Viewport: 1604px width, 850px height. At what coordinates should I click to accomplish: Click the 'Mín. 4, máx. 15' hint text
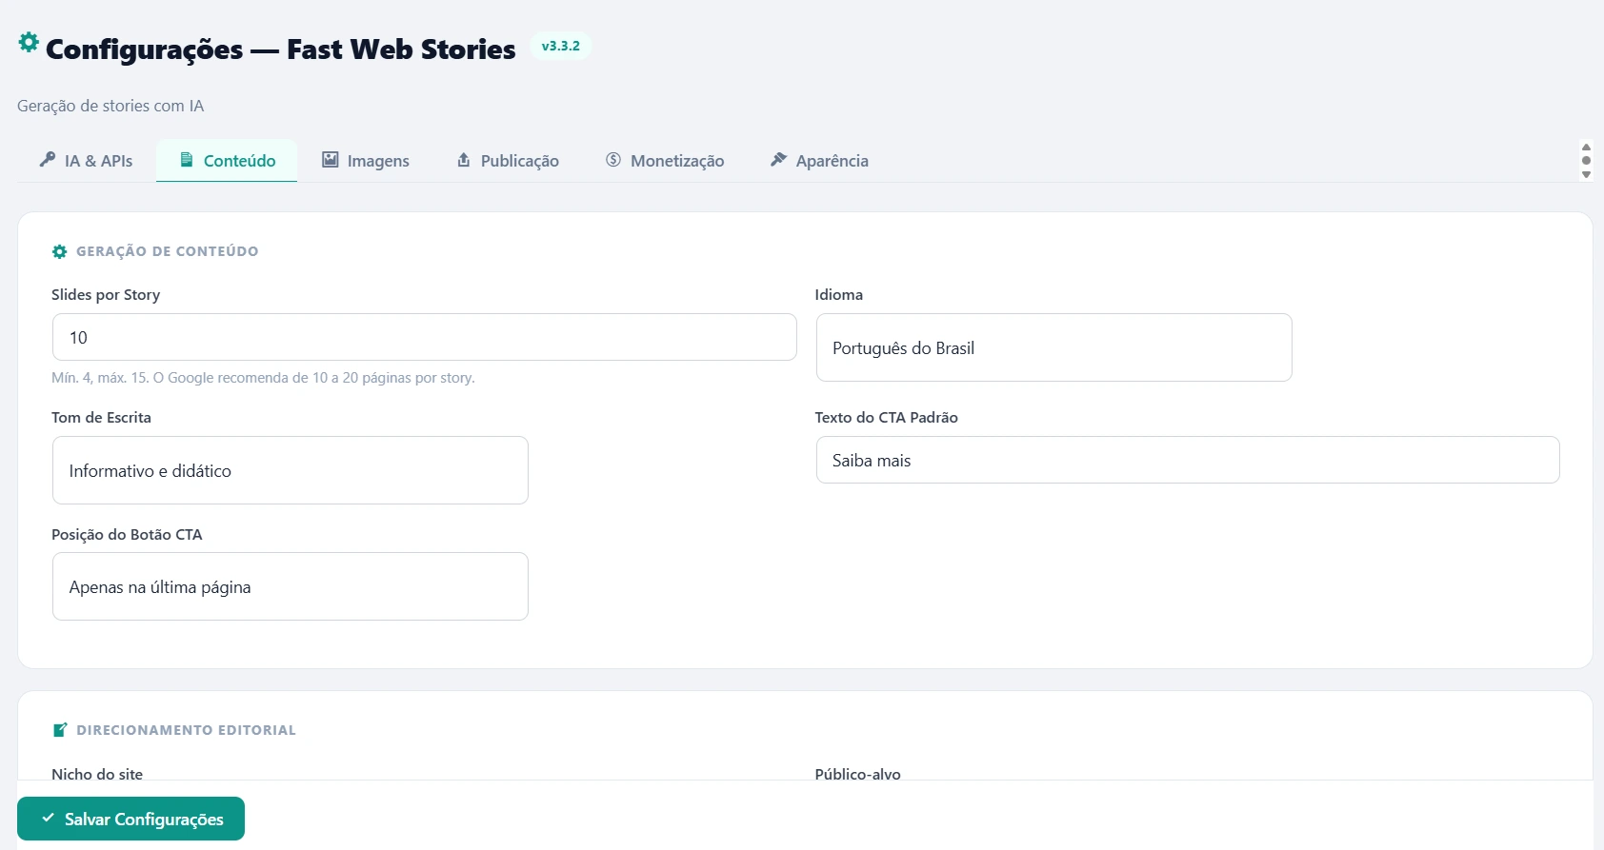coord(263,378)
